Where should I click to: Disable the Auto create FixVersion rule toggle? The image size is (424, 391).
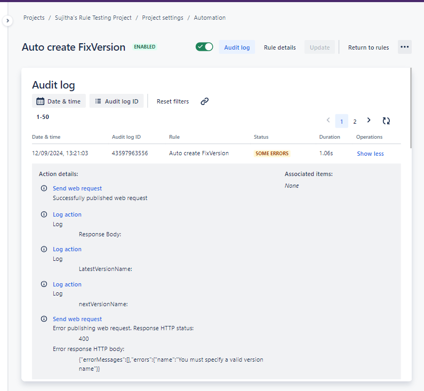click(x=204, y=47)
